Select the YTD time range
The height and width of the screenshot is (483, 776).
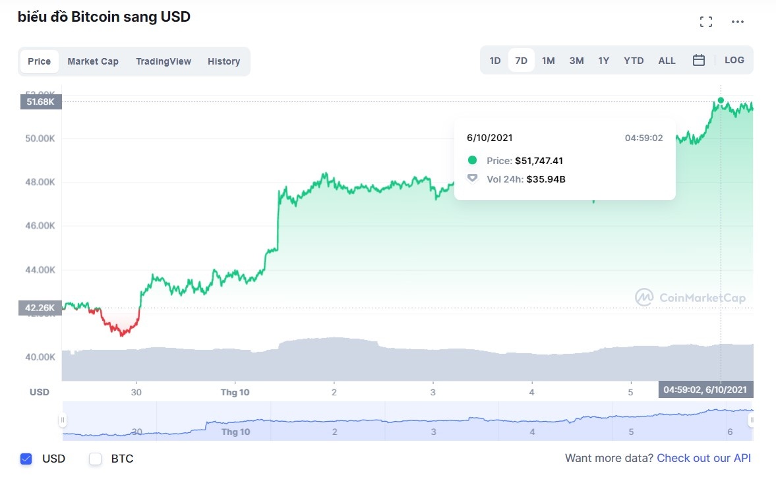[634, 61]
